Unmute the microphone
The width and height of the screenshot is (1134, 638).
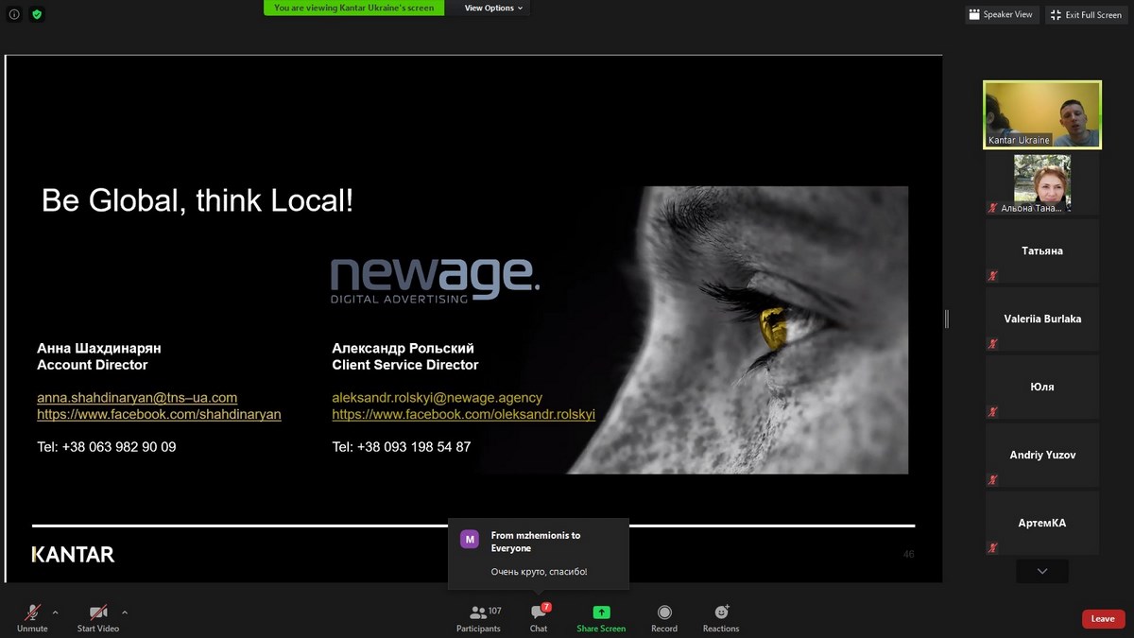coord(32,618)
